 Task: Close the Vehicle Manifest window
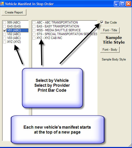point(128,4)
